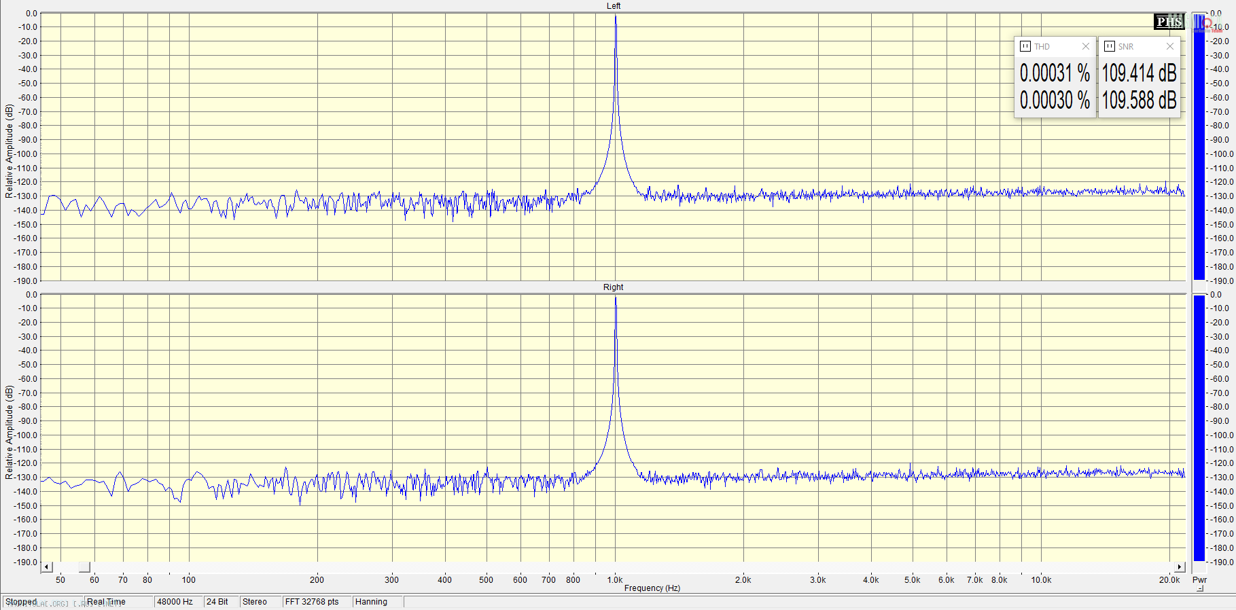Close the THD readout panel
This screenshot has height=610, width=1236.
(x=1086, y=46)
